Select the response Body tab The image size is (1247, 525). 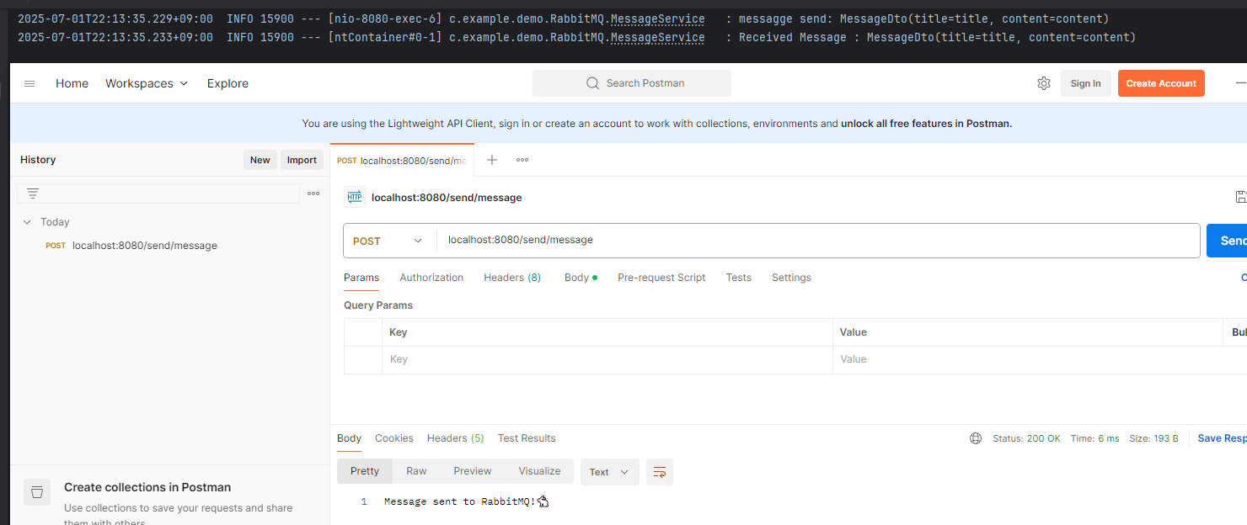[349, 438]
